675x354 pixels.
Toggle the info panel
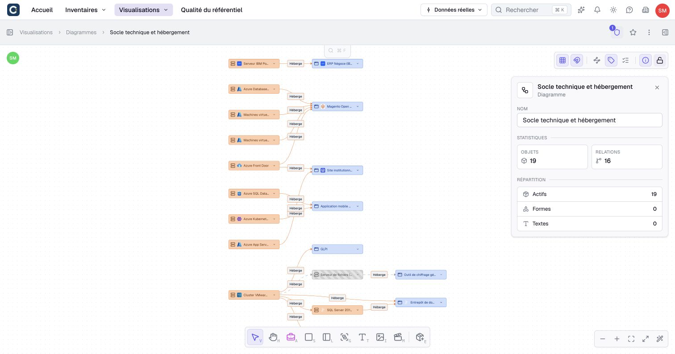click(x=646, y=60)
